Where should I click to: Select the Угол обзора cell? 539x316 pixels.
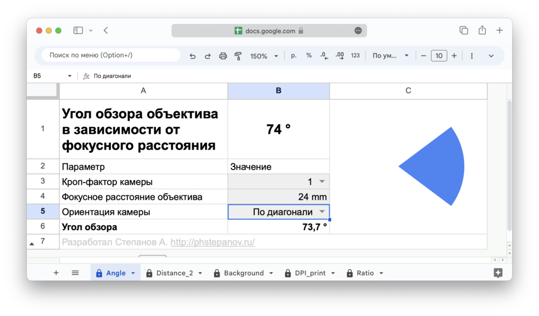[x=143, y=226]
